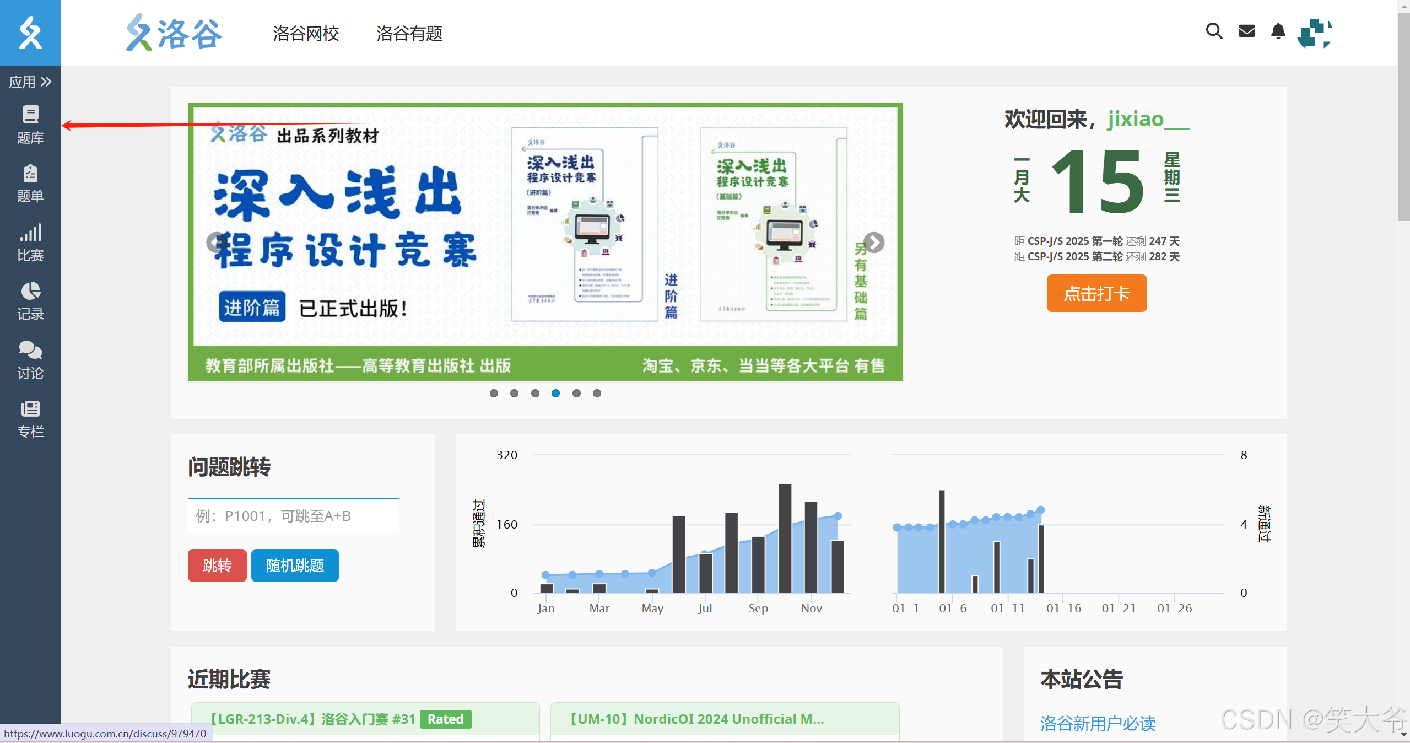The image size is (1410, 743).
Task: Select the last carousel dot indicator
Action: coord(597,393)
